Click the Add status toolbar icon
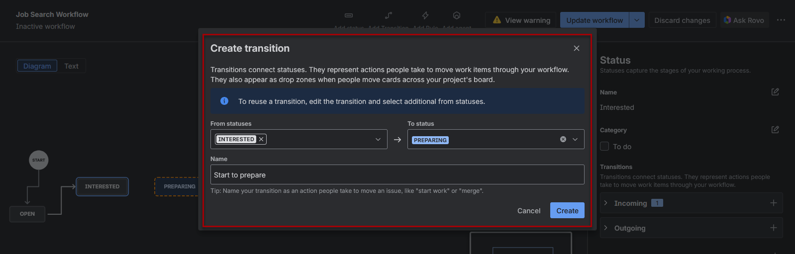 click(349, 15)
